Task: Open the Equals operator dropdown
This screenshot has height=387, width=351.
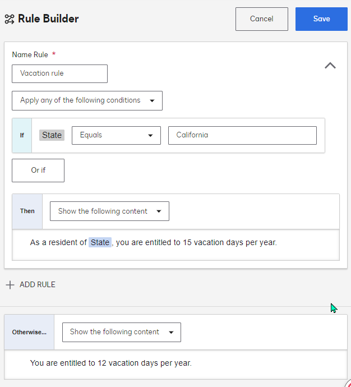Action: 116,135
